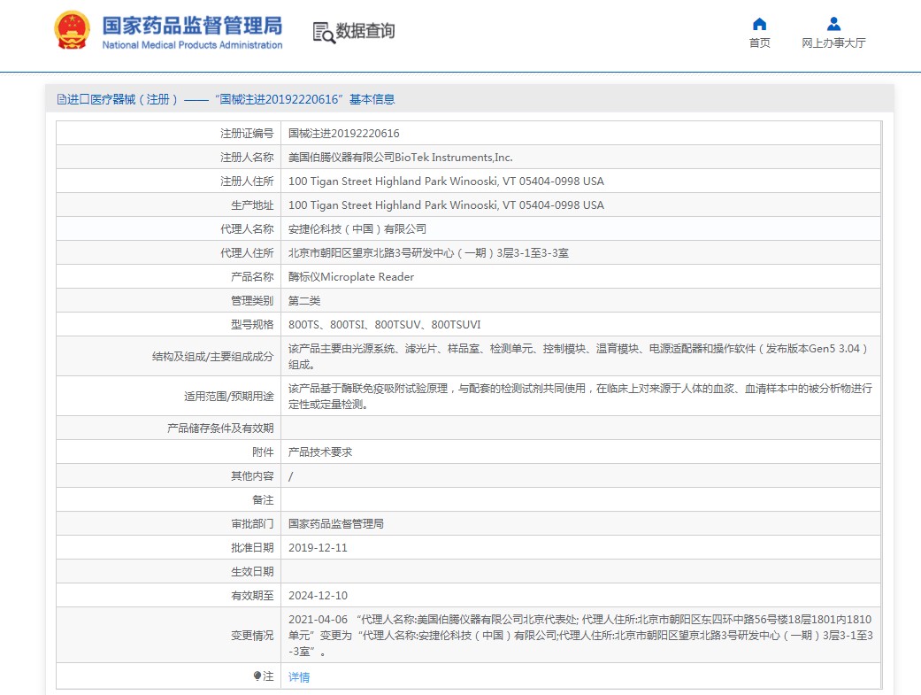The height and width of the screenshot is (695, 921).
Task: Click the 首页 house icon
Action: click(759, 24)
